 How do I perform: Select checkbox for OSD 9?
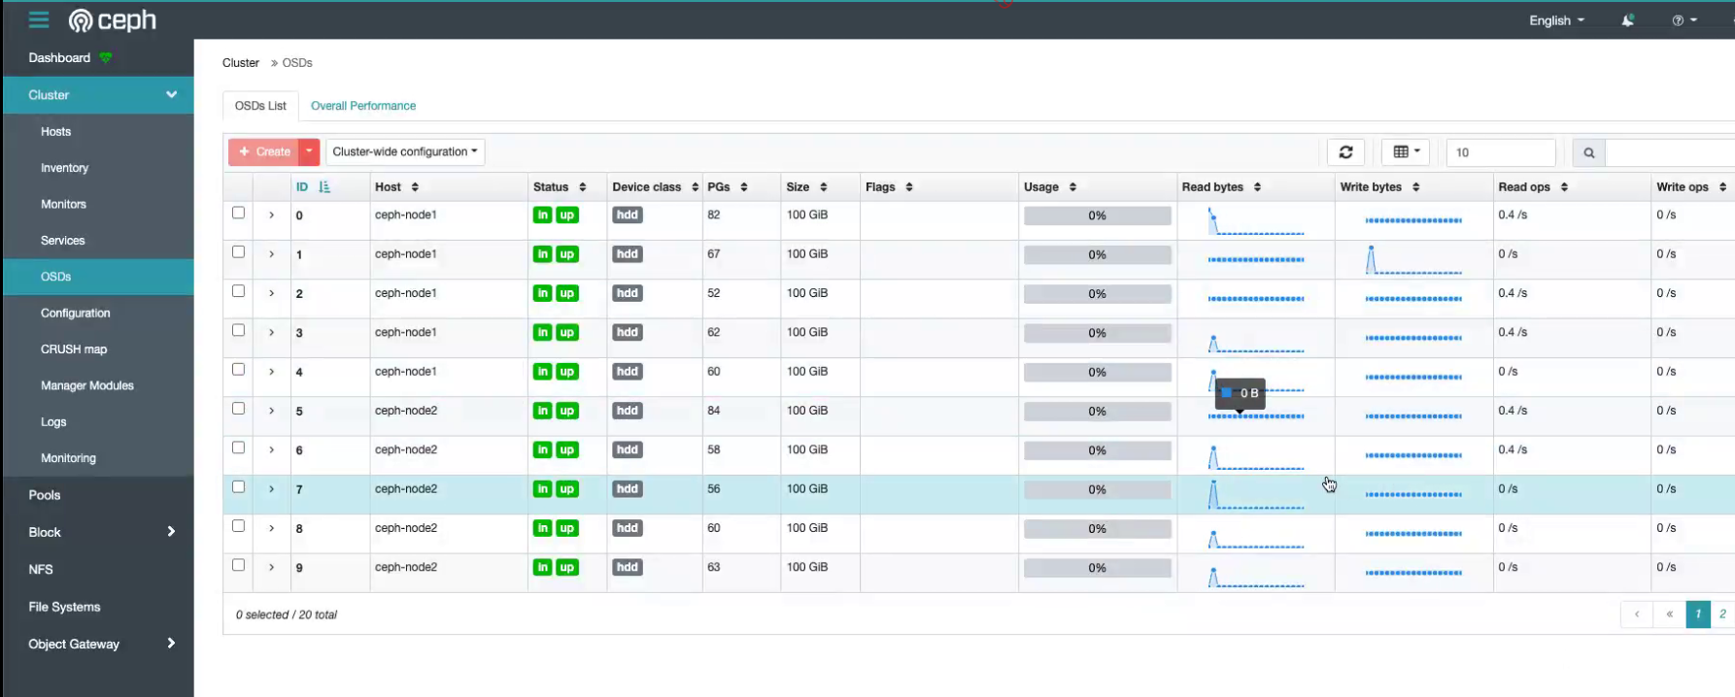238,565
